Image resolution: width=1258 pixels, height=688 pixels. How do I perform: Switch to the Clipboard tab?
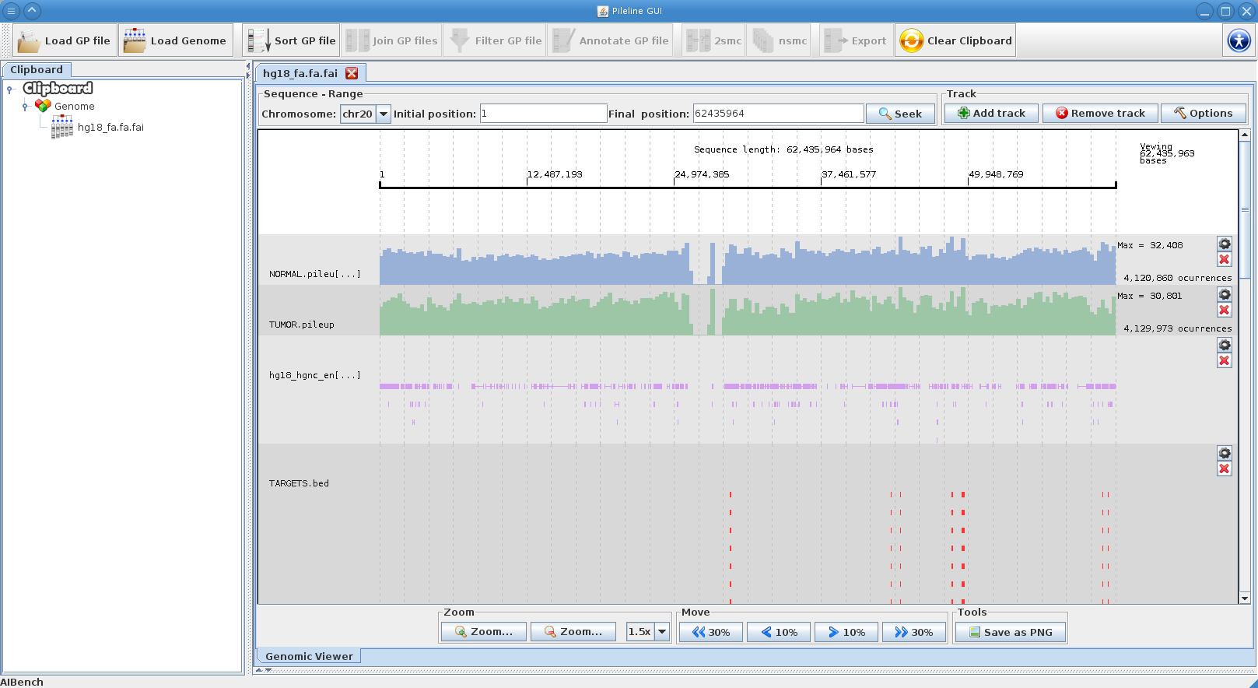click(37, 69)
